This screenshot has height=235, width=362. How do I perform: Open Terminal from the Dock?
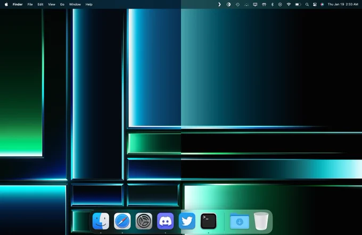[209, 221]
